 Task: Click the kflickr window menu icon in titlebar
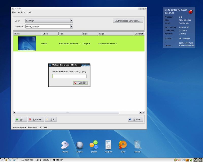(x=13, y=9)
